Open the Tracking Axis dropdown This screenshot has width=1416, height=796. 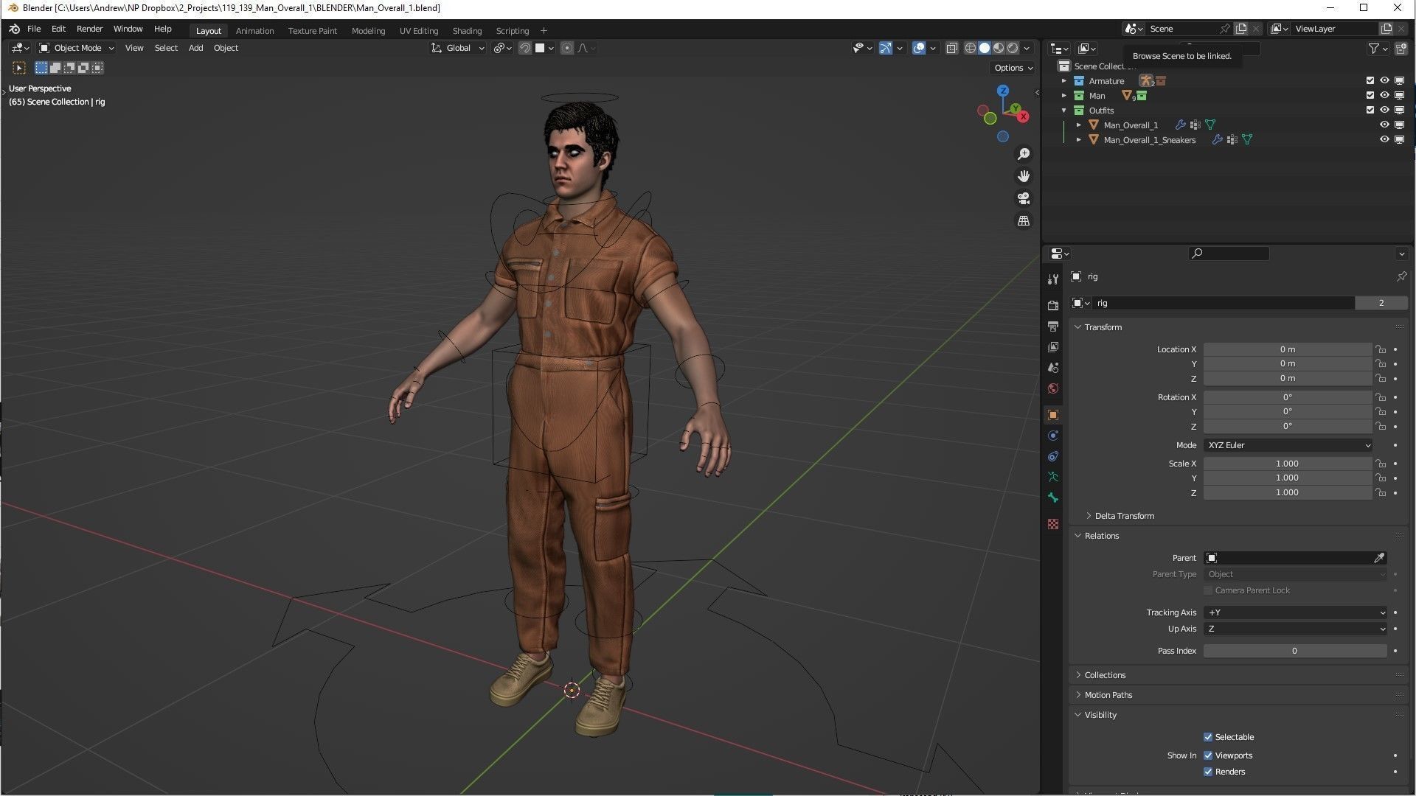(1296, 612)
